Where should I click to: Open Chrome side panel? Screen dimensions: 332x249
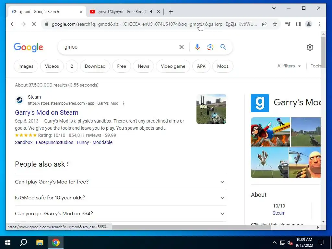tap(298, 24)
